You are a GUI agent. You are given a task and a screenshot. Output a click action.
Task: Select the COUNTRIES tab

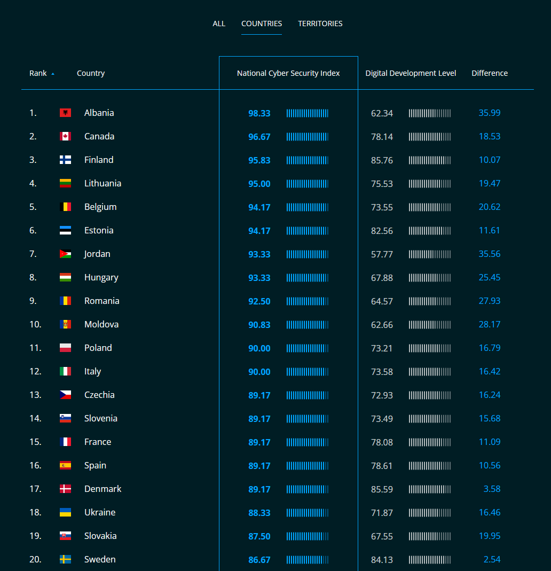(x=261, y=24)
